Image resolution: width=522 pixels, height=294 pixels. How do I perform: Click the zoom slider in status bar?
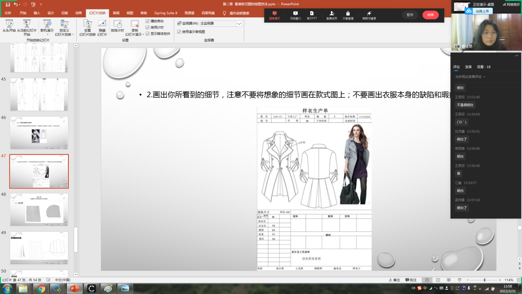click(x=485, y=280)
